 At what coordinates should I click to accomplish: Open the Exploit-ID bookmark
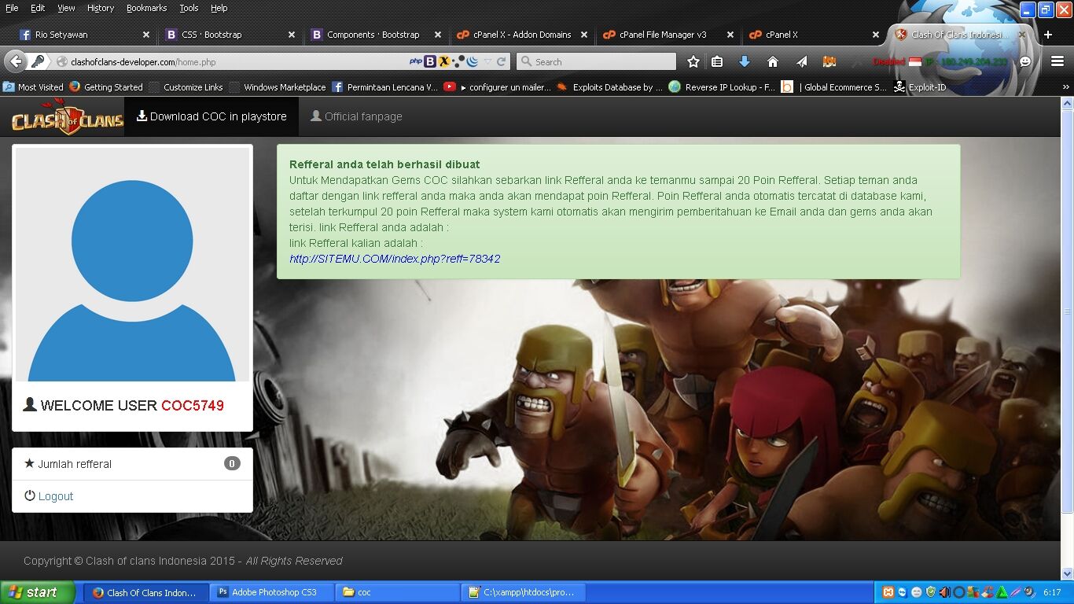click(x=919, y=87)
